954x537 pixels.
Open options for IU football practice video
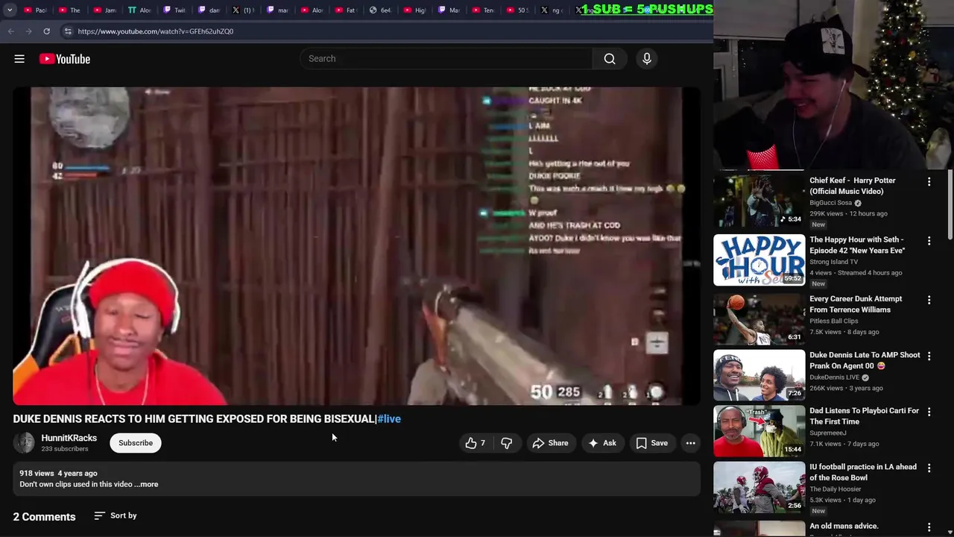[x=929, y=468]
